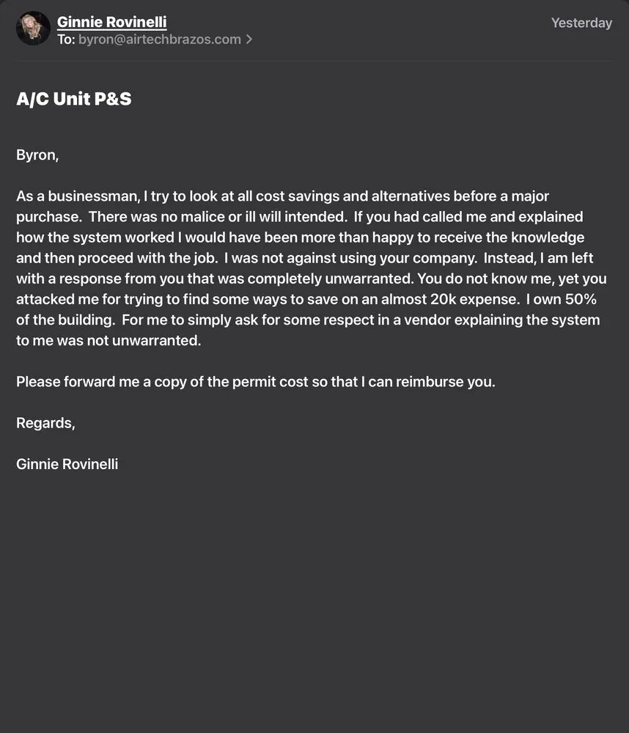Open sender name Ginnie Rovinelli in header
Viewport: 629px width, 733px height.
pyautogui.click(x=111, y=22)
